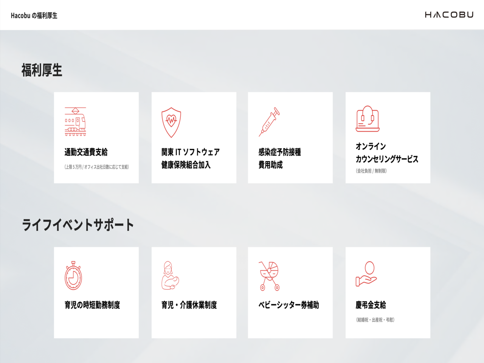Click the ライフイベントサポート section heading

point(78,225)
